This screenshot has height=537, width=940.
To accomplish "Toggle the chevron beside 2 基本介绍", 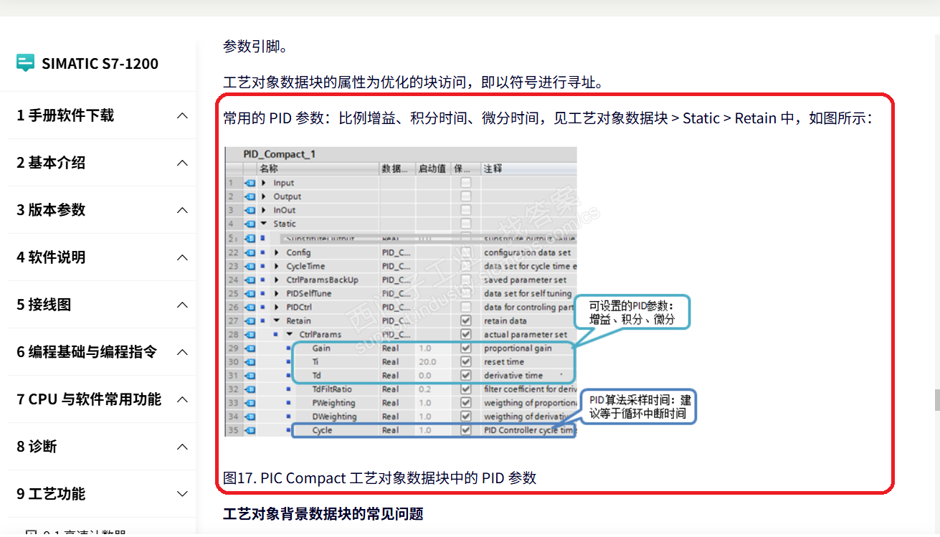I will pos(183,163).
